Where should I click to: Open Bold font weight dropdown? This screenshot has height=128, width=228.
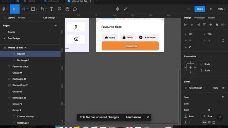(187, 110)
